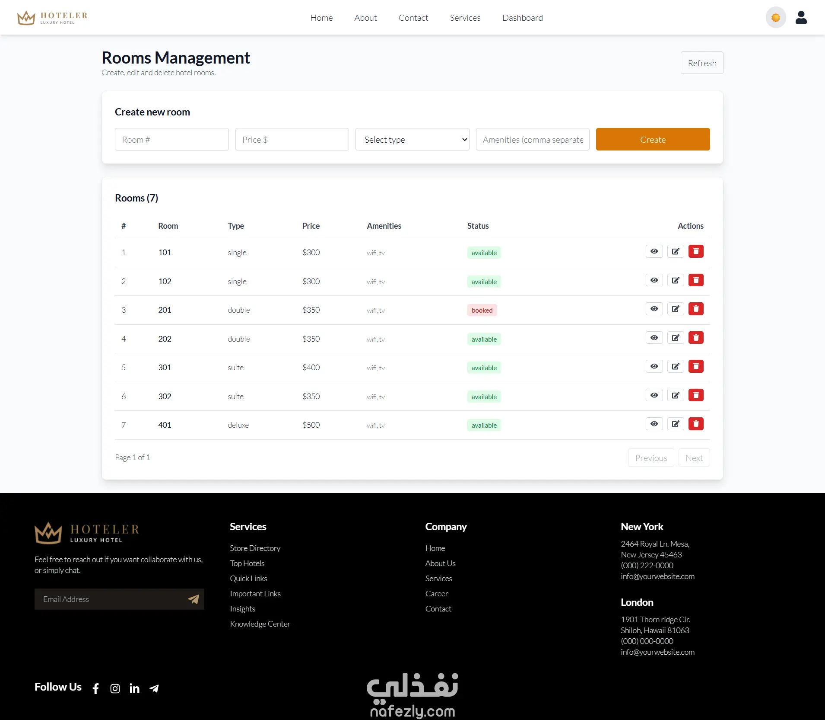
Task: Go to the Next page
Action: tap(694, 458)
